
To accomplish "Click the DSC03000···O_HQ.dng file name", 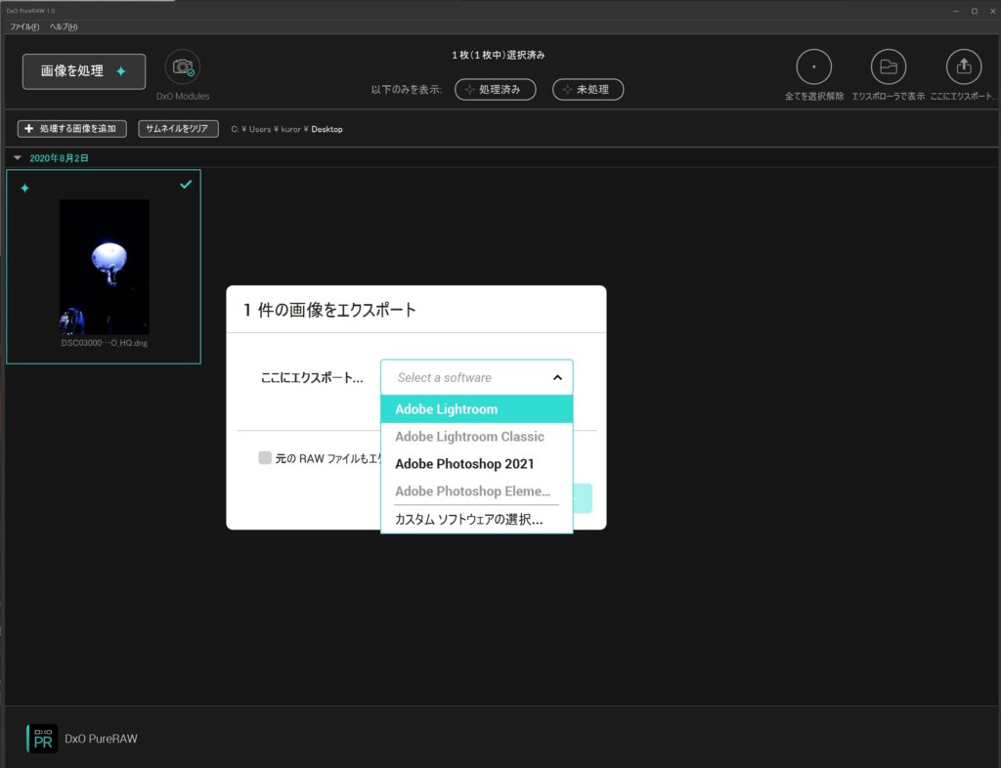I will pyautogui.click(x=104, y=343).
